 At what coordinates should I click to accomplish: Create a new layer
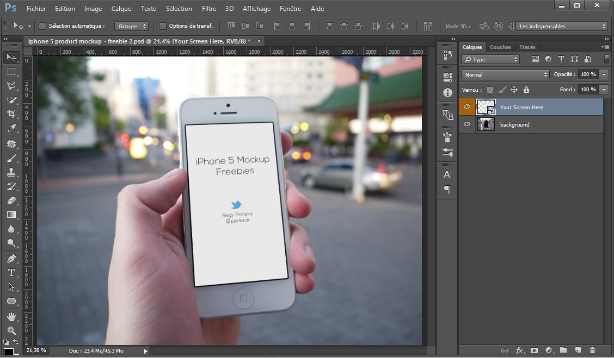578,350
